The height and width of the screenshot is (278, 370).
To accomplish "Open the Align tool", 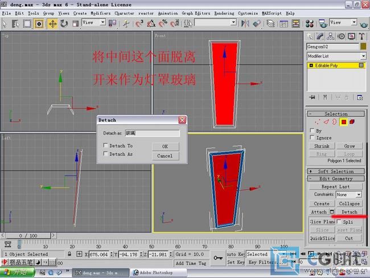I will point(257,23).
